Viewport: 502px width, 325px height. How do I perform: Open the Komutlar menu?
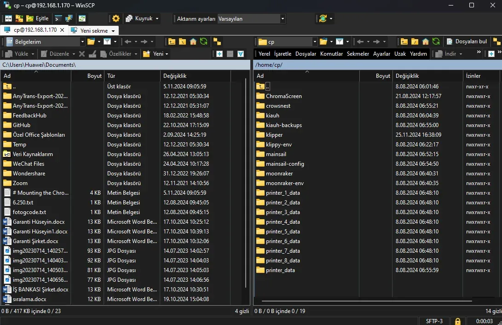[331, 54]
